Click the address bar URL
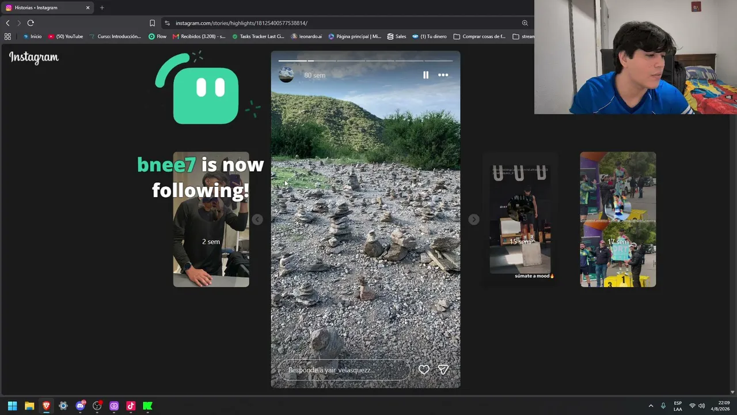The image size is (737, 415). pyautogui.click(x=241, y=23)
